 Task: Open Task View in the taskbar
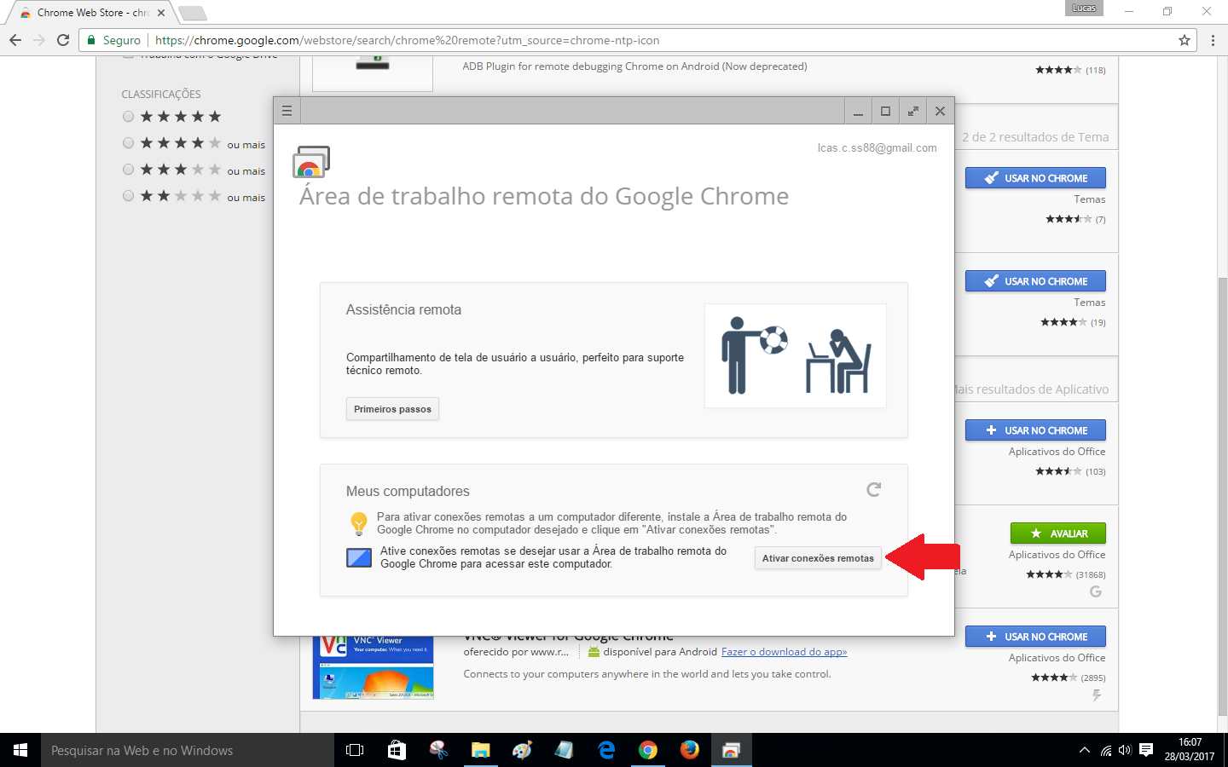pos(355,750)
